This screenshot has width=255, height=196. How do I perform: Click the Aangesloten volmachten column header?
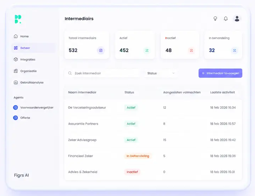point(182,92)
